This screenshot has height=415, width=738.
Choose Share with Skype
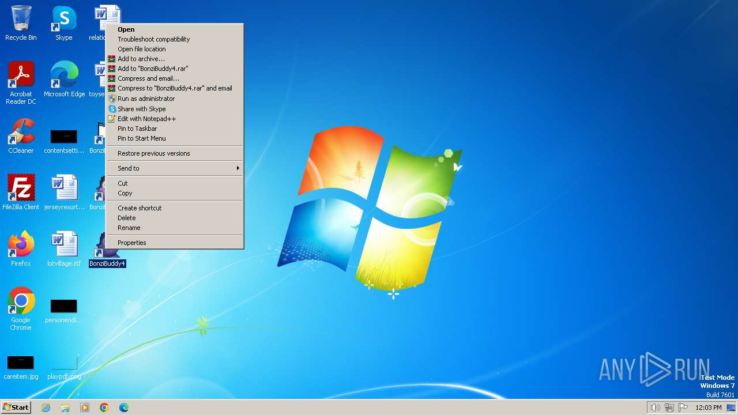point(175,109)
